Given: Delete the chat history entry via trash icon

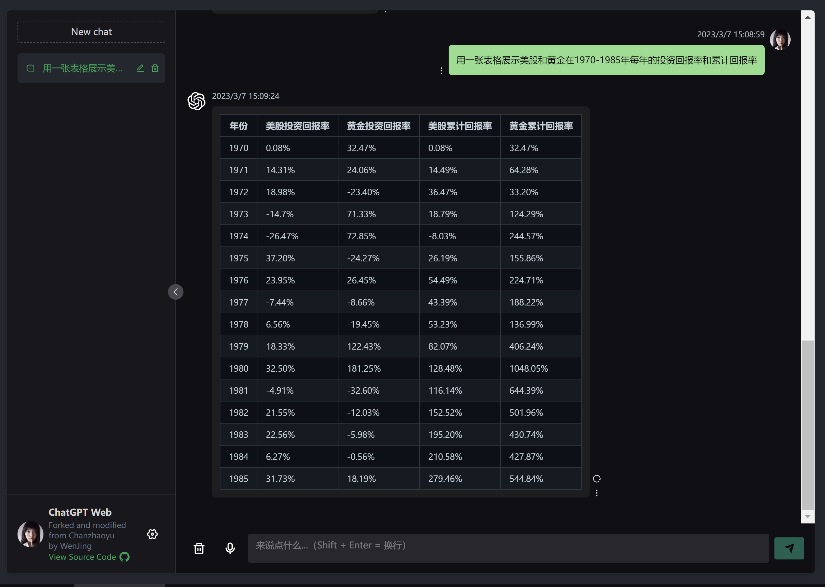Looking at the screenshot, I should 155,68.
